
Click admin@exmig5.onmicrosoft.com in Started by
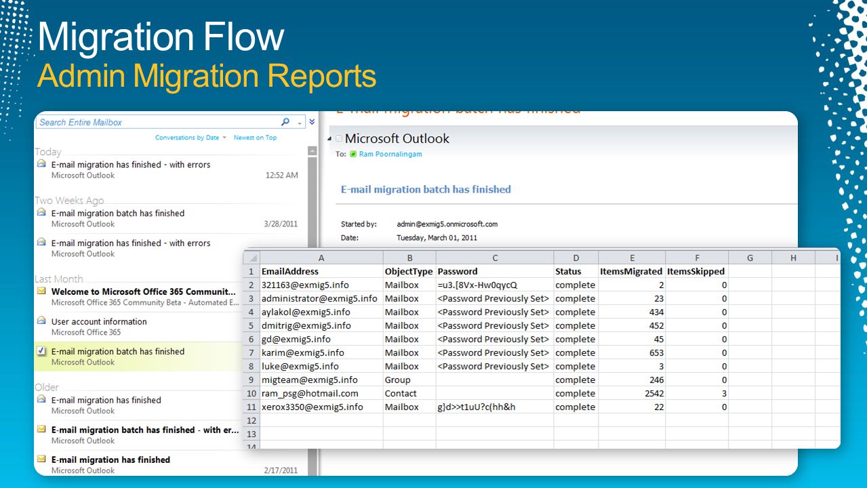[447, 224]
